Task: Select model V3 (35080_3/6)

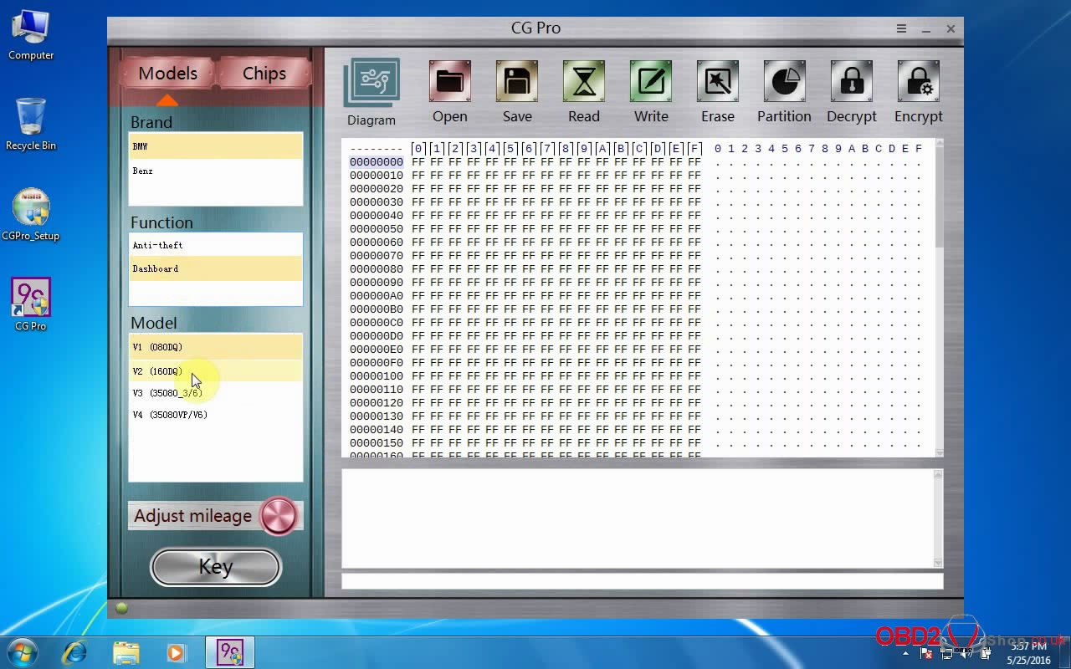Action: point(167,393)
